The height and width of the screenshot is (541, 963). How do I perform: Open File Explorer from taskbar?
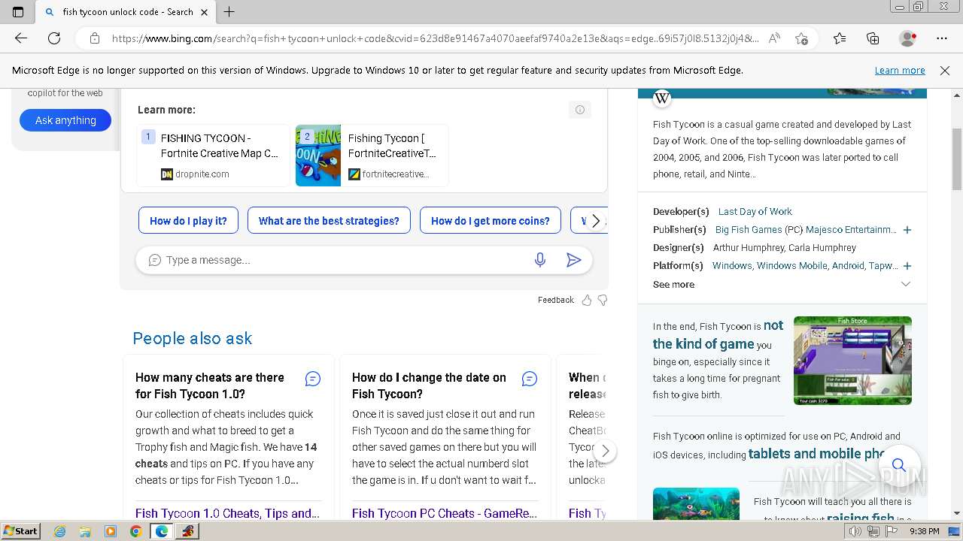click(85, 531)
